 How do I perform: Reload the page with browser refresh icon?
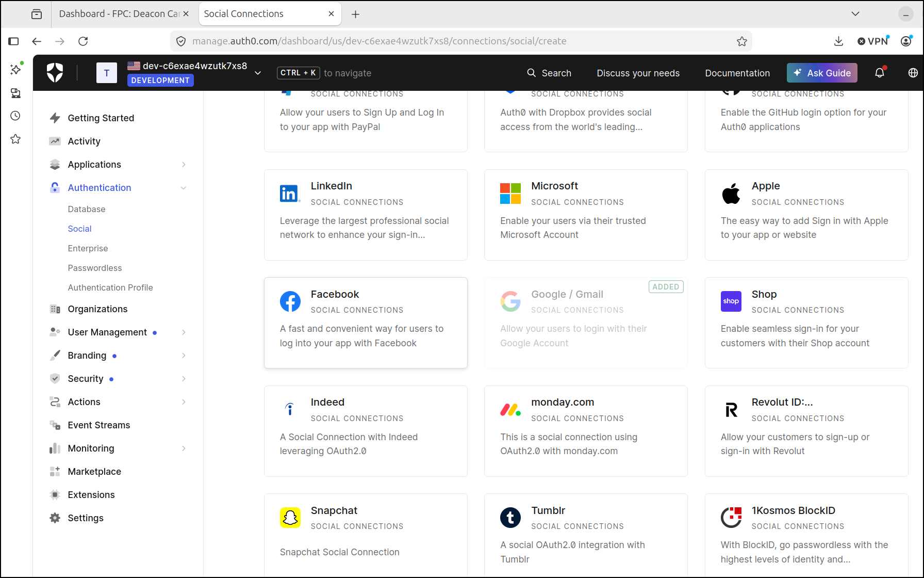click(x=83, y=41)
